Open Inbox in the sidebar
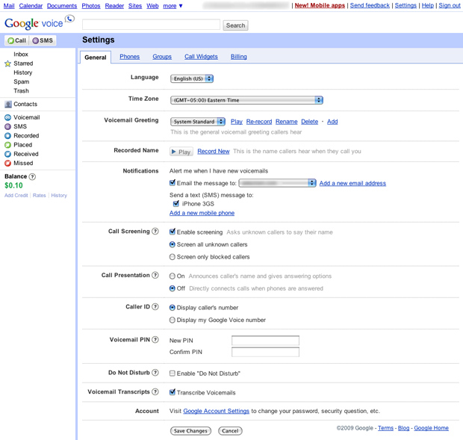This screenshot has width=463, height=440. pyautogui.click(x=21, y=55)
